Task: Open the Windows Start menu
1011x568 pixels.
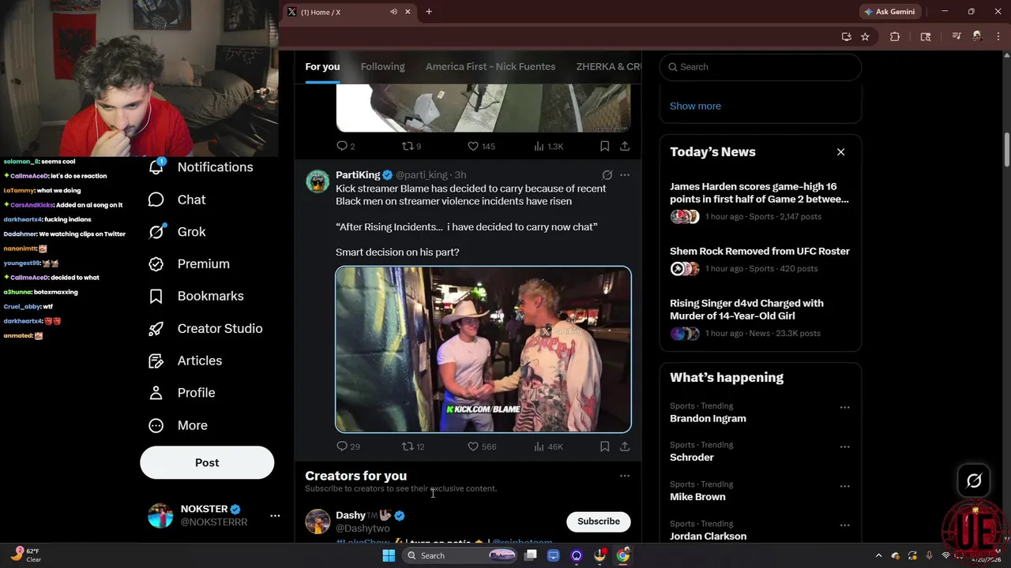Action: [389, 555]
